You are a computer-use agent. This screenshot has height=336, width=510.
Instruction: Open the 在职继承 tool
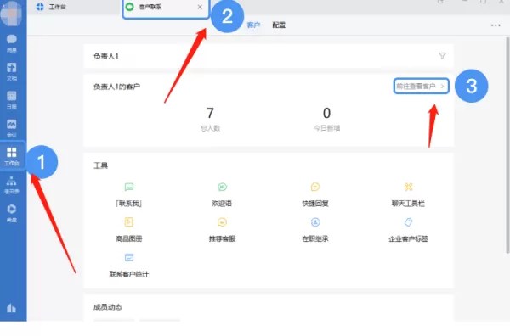tap(315, 230)
